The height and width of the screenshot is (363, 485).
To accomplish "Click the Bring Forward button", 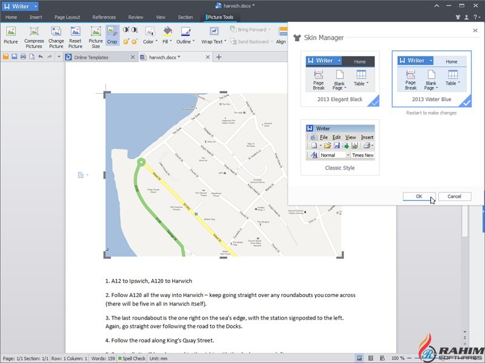I will coord(250,30).
